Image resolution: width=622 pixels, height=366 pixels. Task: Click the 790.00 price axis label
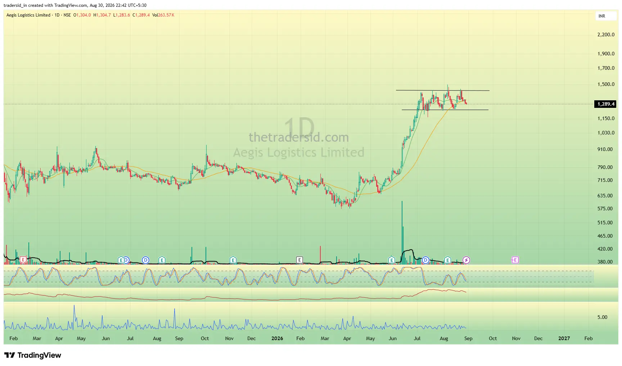click(x=605, y=167)
